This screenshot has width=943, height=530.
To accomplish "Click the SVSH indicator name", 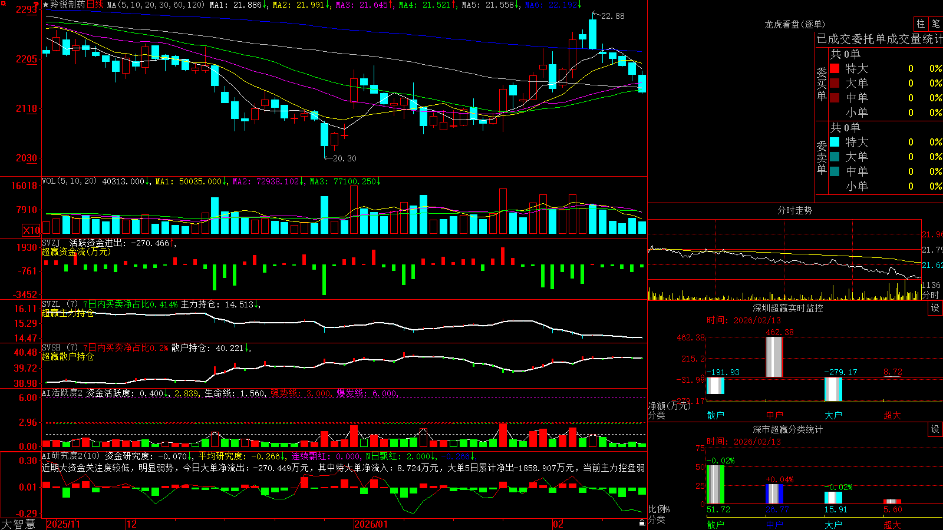I will coord(51,347).
